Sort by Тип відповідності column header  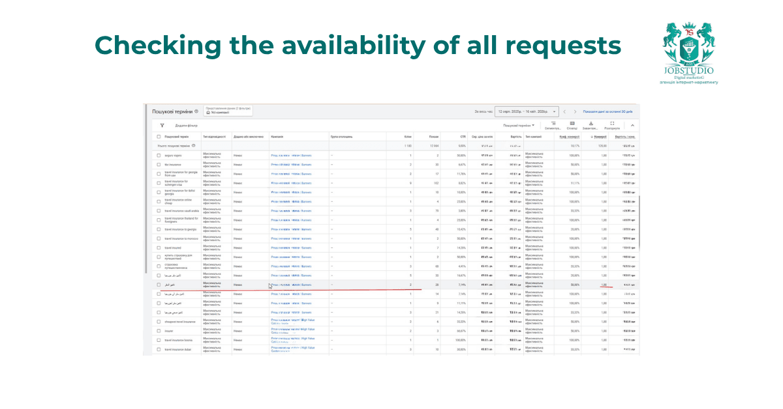[x=214, y=137]
